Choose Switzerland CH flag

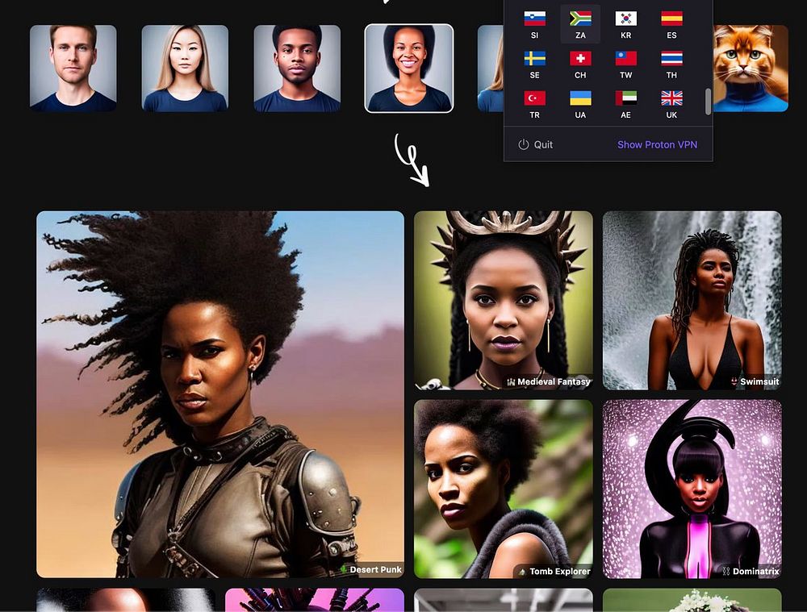point(580,58)
